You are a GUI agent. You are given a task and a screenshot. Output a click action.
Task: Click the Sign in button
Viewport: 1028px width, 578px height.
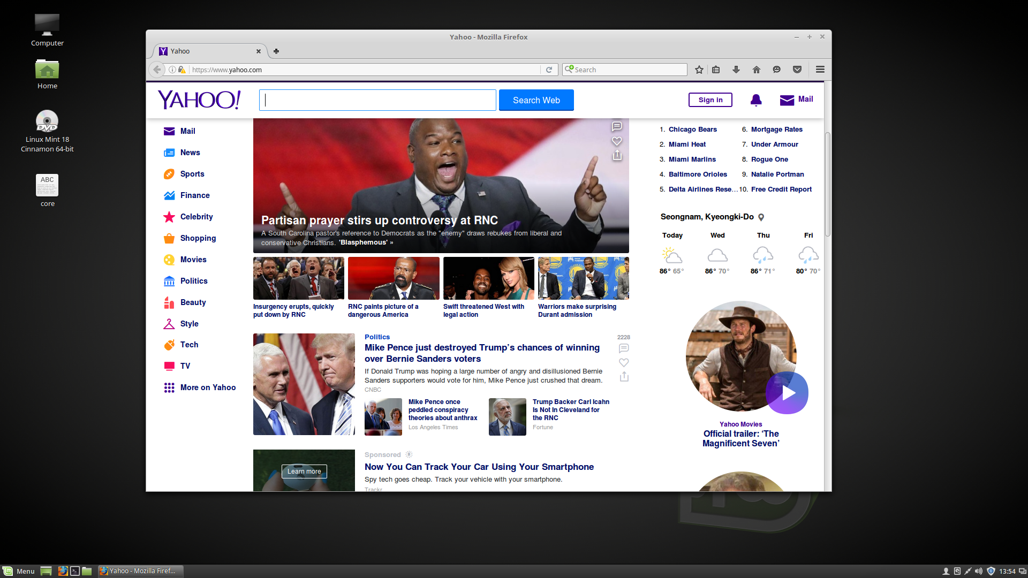point(710,100)
